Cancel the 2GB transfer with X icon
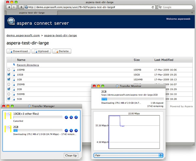Image resolution: width=196 pixels, height=161 pixels. tap(76, 130)
